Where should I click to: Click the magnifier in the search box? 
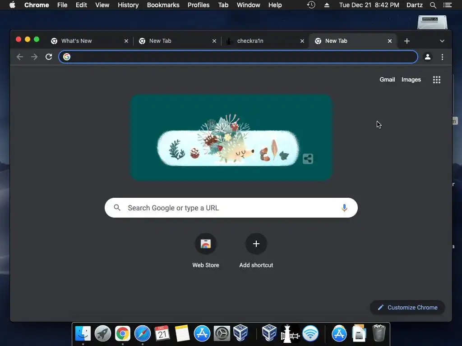[117, 208]
